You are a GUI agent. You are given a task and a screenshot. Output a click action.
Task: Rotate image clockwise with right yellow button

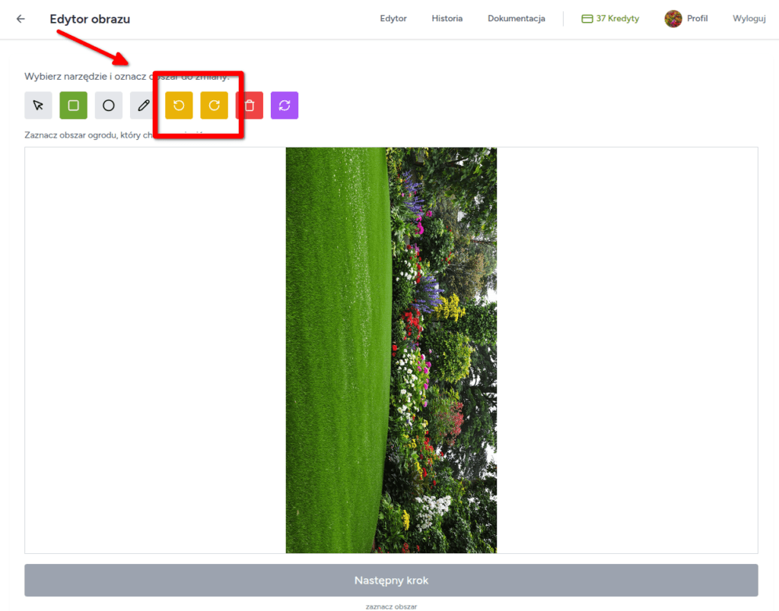[214, 106]
